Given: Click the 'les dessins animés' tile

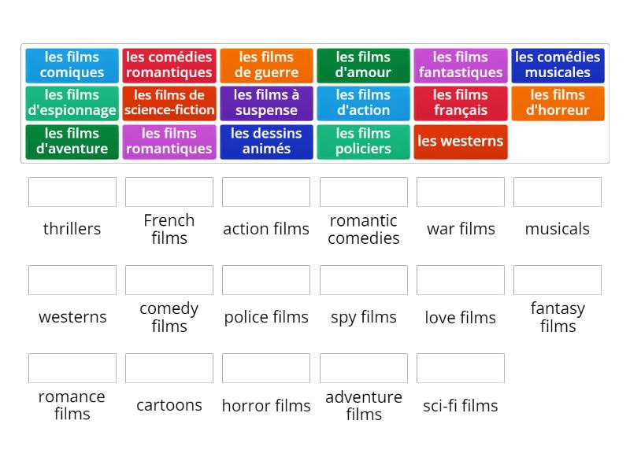Looking at the screenshot, I should tap(266, 142).
